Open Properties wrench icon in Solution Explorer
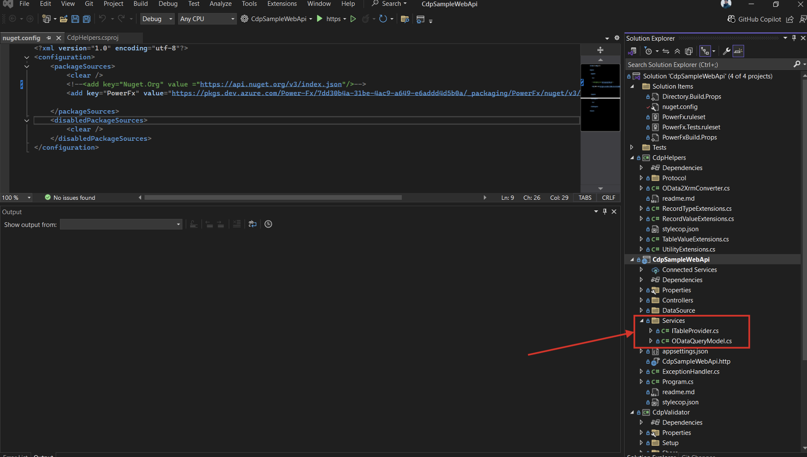The width and height of the screenshot is (807, 457). point(726,51)
